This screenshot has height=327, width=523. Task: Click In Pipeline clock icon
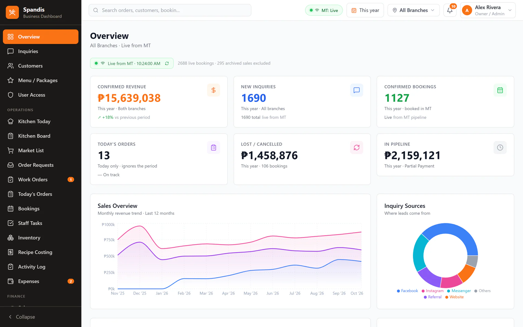[x=500, y=147]
